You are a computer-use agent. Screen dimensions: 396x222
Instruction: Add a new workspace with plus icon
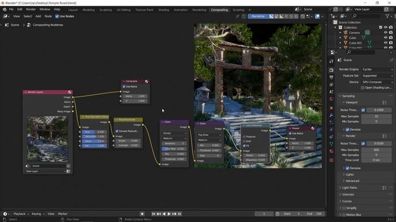pos(249,10)
